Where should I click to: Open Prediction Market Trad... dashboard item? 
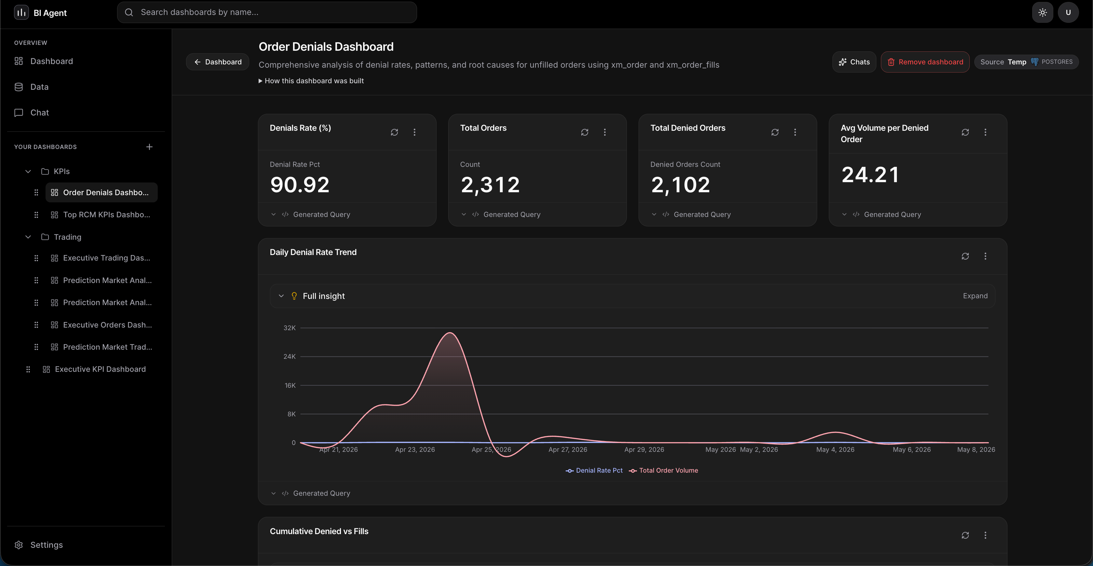coord(101,347)
